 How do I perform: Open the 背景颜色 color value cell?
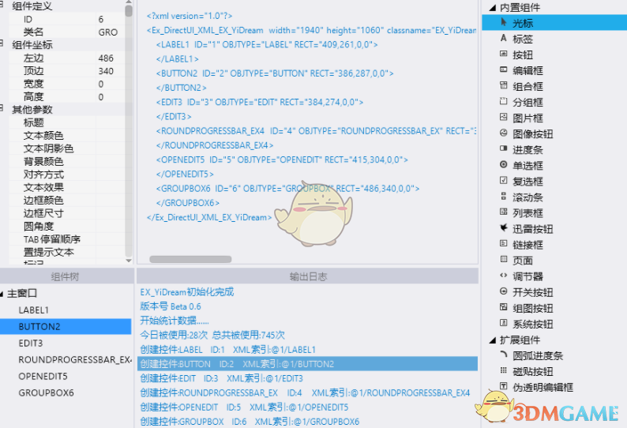[110, 162]
